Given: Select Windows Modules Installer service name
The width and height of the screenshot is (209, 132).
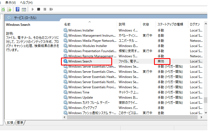Looking at the screenshot, I should click(88, 46).
